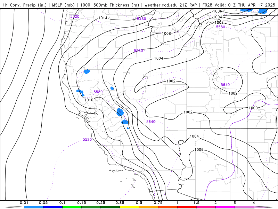The height and width of the screenshot is (209, 278).
Task: Click the 1000 isobar label
Action: (253, 108)
